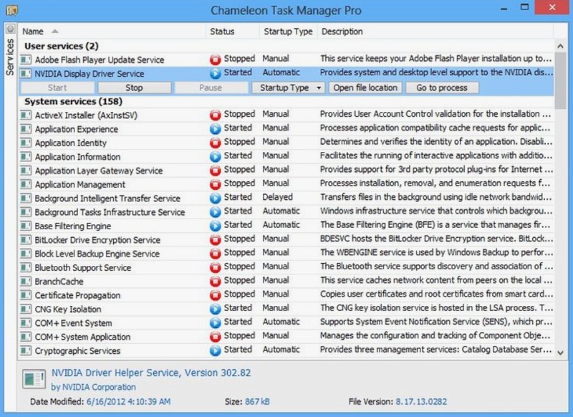Open the Services vertical side tab
This screenshot has height=417, width=573.
tap(10, 57)
